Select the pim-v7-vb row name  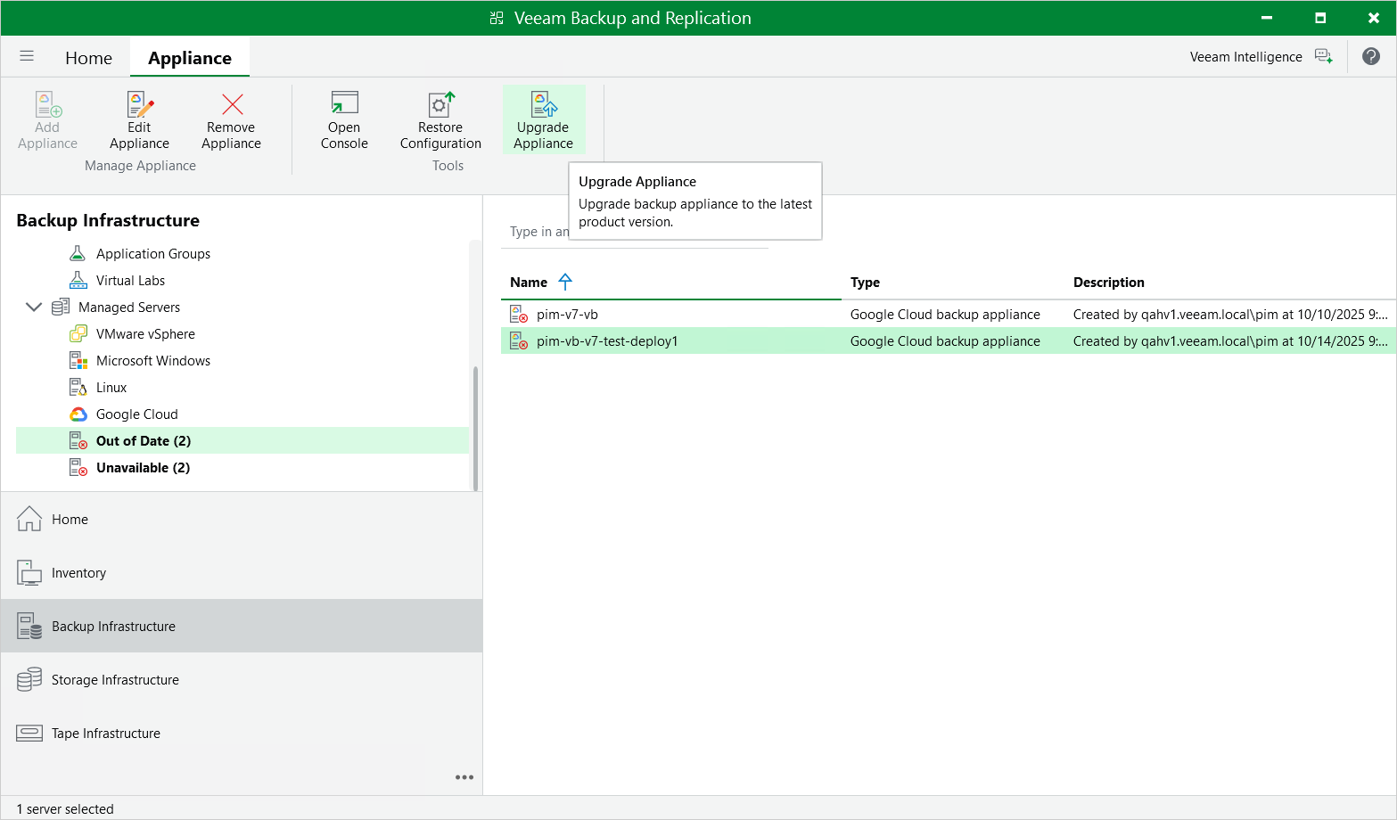coord(567,314)
